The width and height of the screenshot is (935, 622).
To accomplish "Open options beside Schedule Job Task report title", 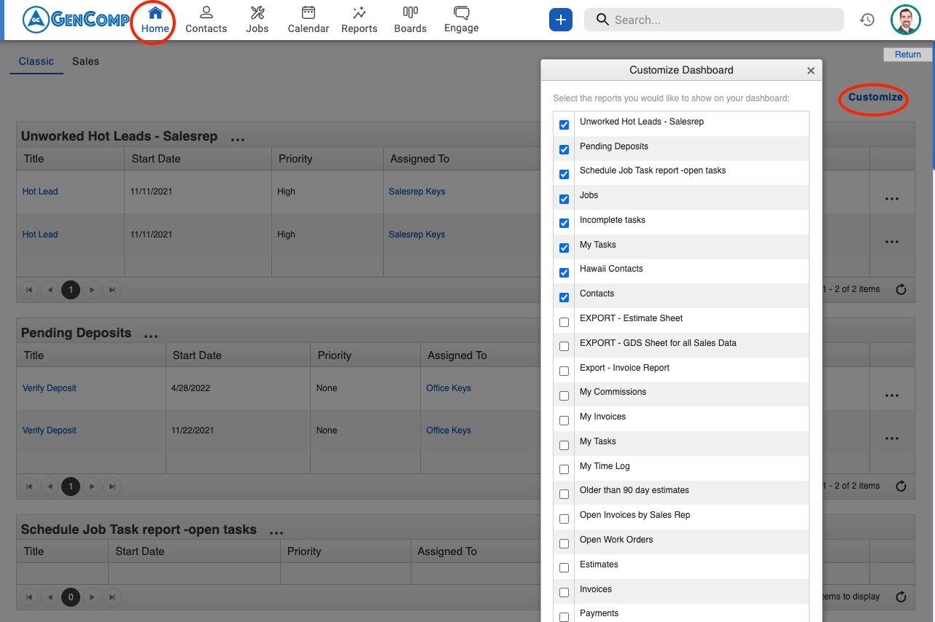I will pos(276,532).
